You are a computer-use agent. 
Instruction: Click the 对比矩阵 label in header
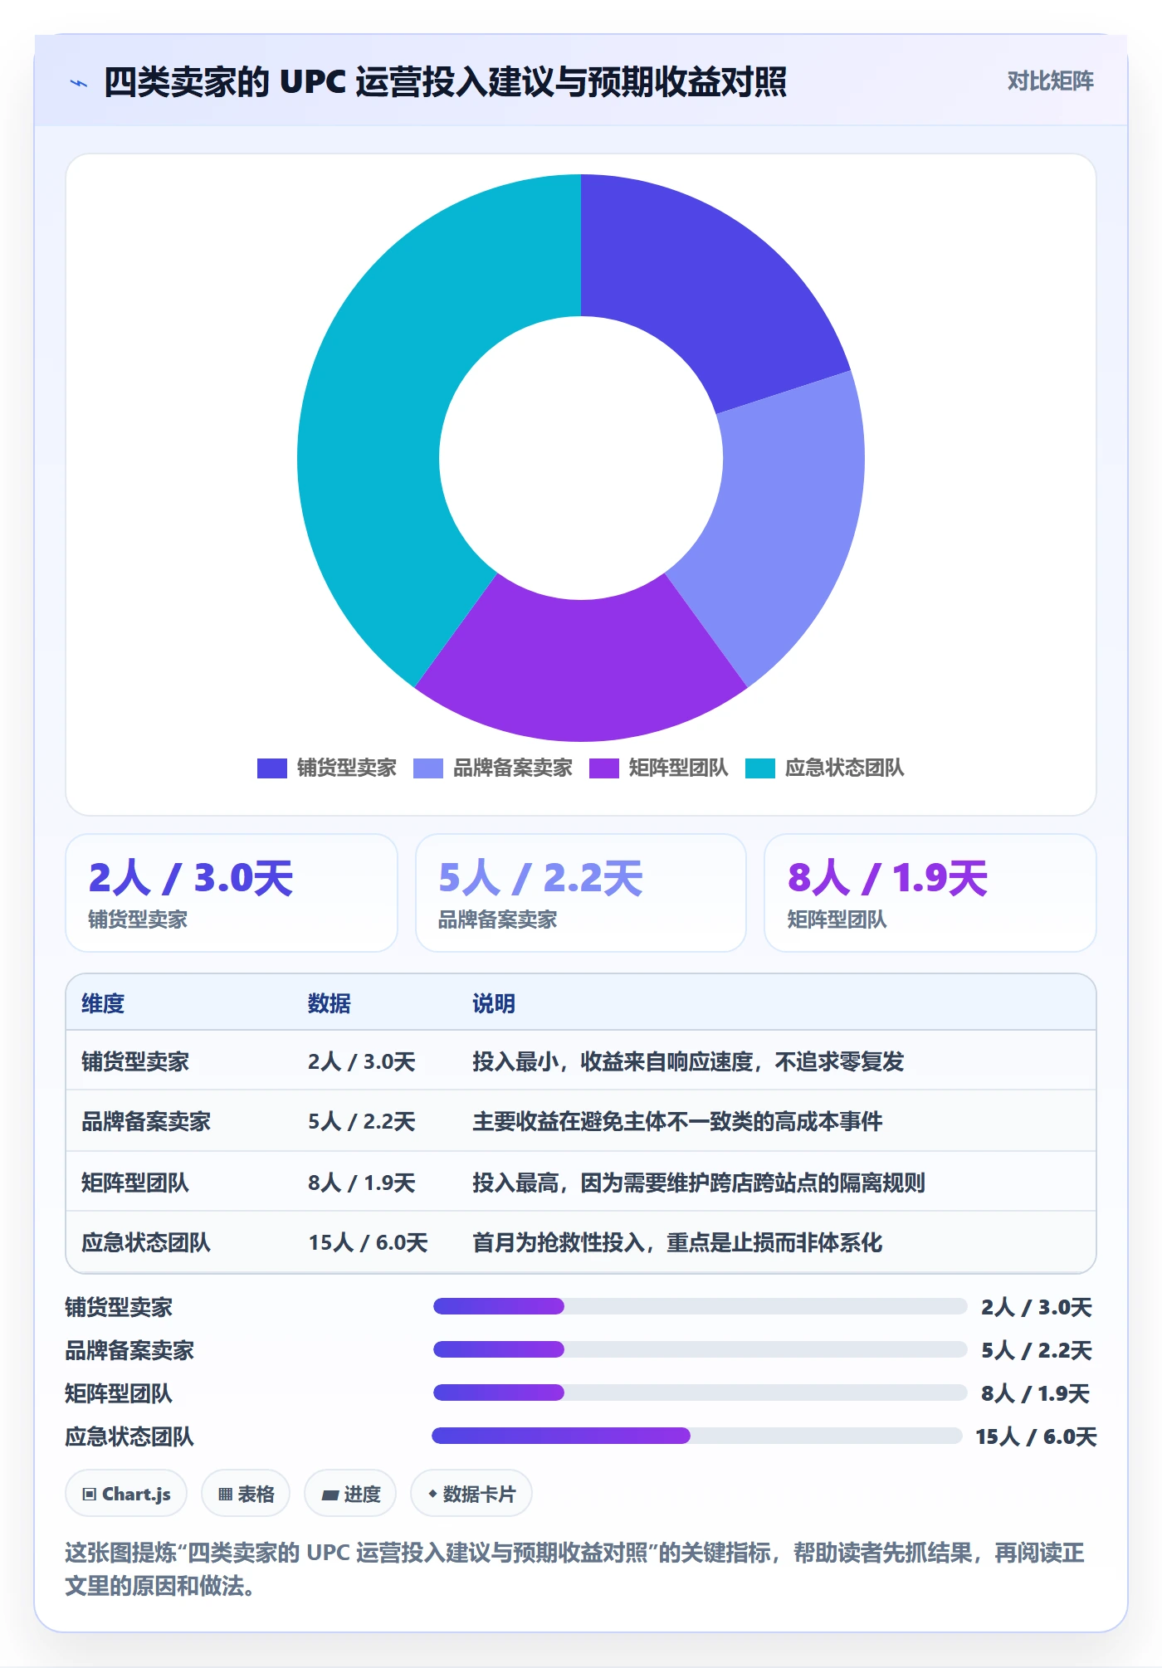[1050, 81]
